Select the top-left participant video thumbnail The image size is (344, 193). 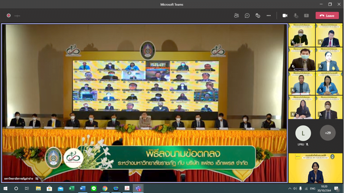[x=302, y=35]
